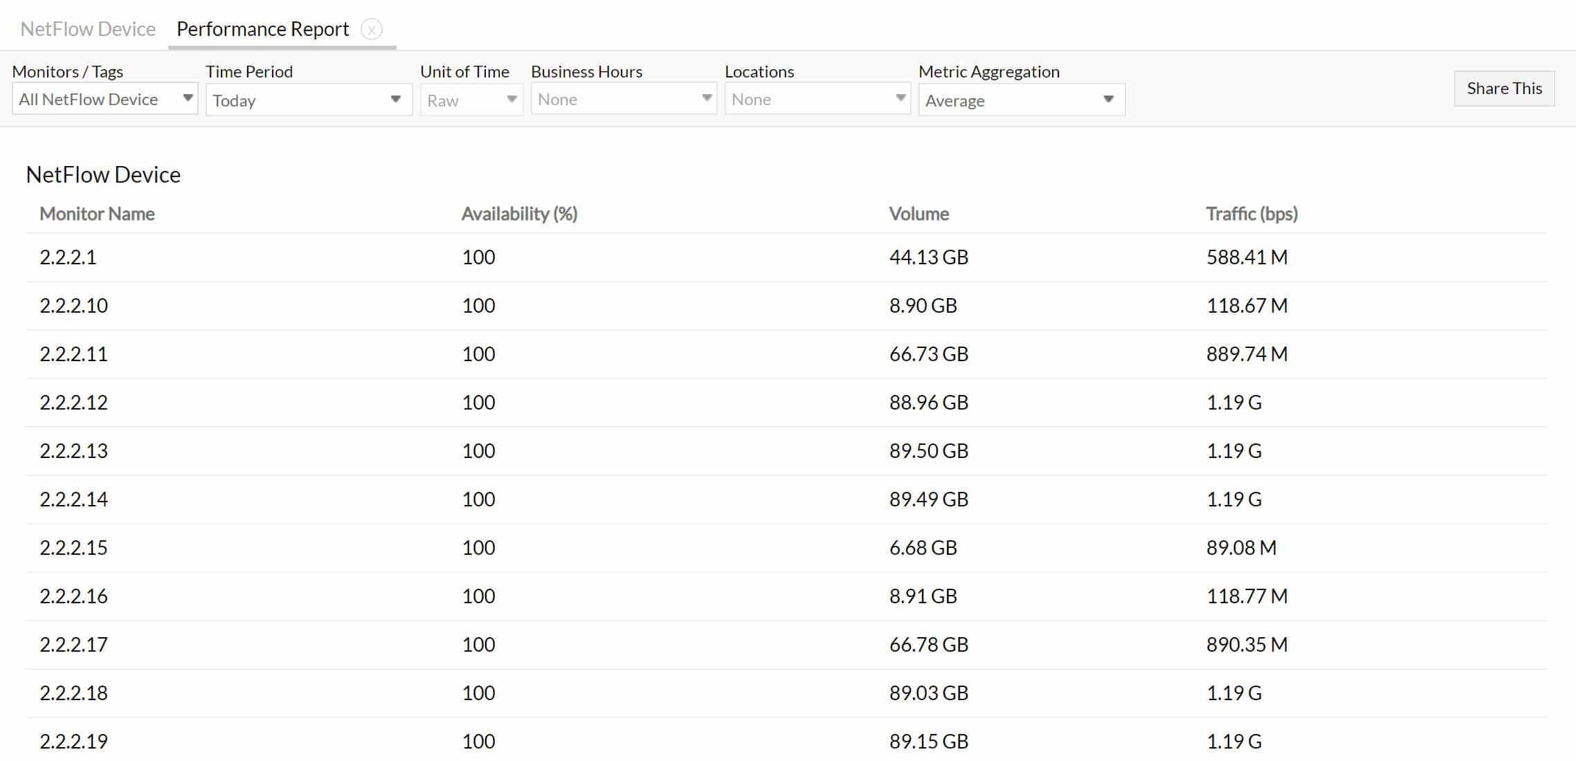Select monitor 2.2.2.19

coord(73,742)
